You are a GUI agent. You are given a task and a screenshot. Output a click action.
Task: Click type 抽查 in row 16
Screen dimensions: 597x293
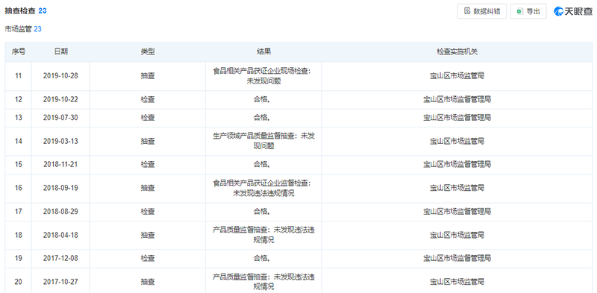[147, 188]
